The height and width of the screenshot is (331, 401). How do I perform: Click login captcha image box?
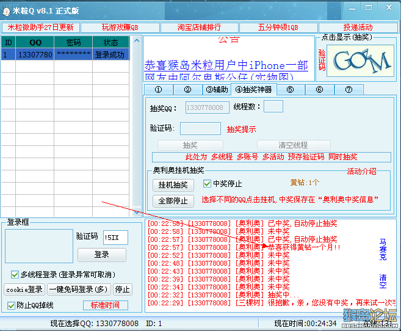[39, 246]
